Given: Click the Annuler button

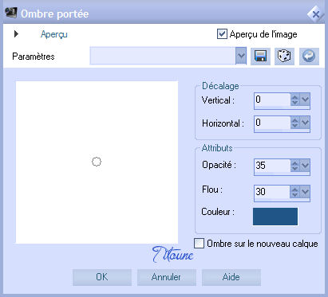Looking at the screenshot, I should tap(167, 277).
